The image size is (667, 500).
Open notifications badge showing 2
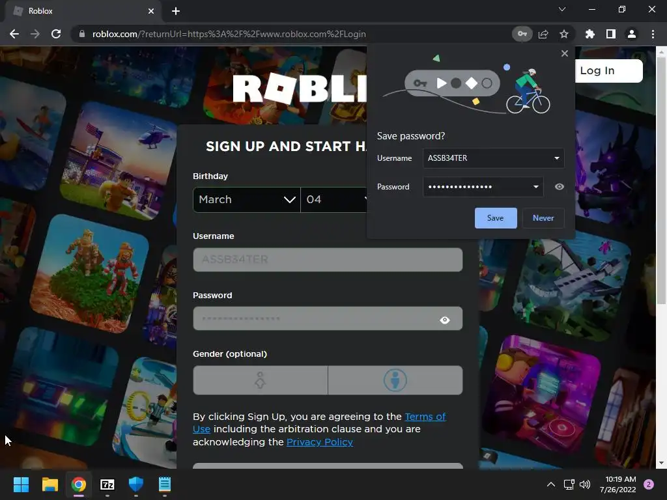click(x=649, y=484)
